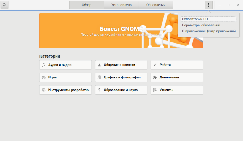Switch to the Обзор tab
Image resolution: width=243 pixels, height=141 pixels.
[86, 5]
